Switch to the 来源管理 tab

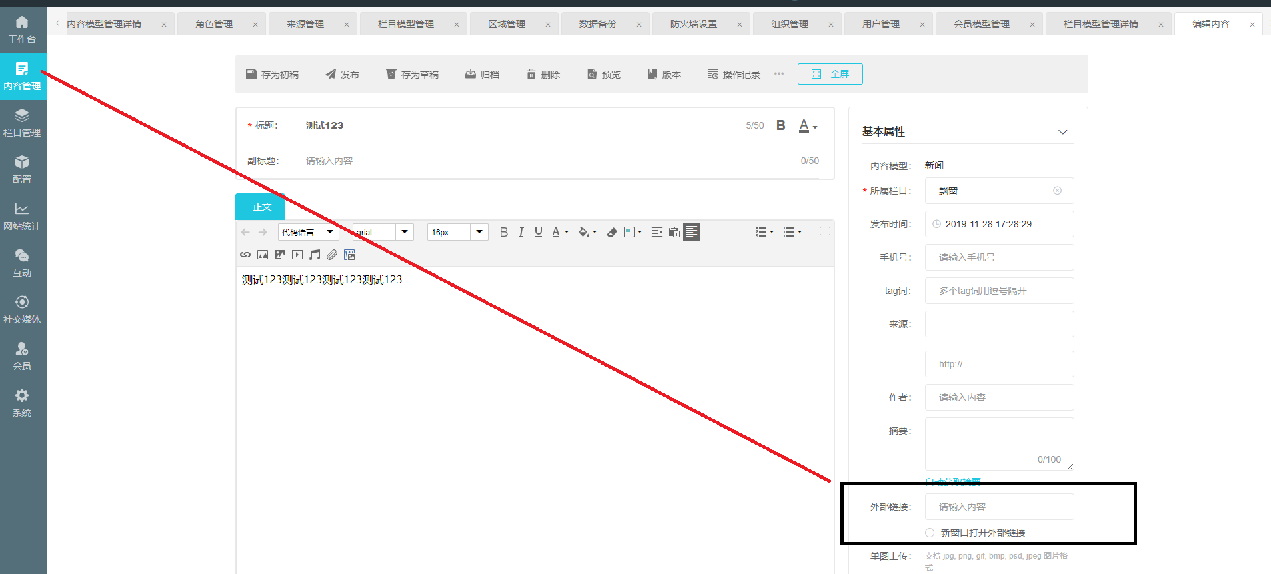pyautogui.click(x=305, y=24)
